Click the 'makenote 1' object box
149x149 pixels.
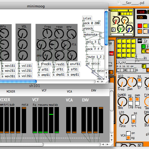92,35
